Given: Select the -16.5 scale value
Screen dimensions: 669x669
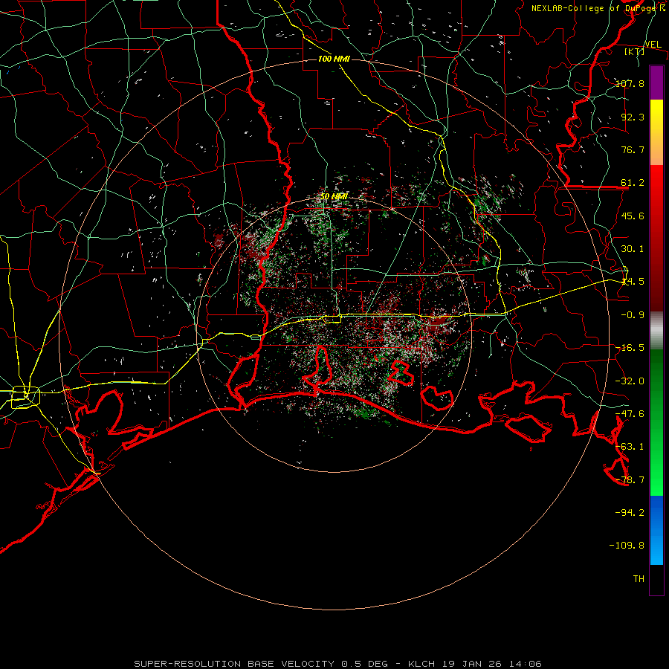Looking at the screenshot, I should tap(630, 348).
